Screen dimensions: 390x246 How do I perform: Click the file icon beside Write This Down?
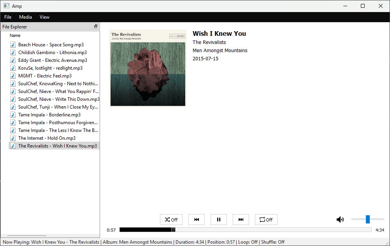click(x=13, y=99)
